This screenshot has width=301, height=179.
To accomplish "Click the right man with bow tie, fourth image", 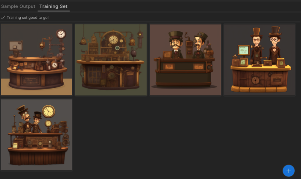I will (274, 44).
